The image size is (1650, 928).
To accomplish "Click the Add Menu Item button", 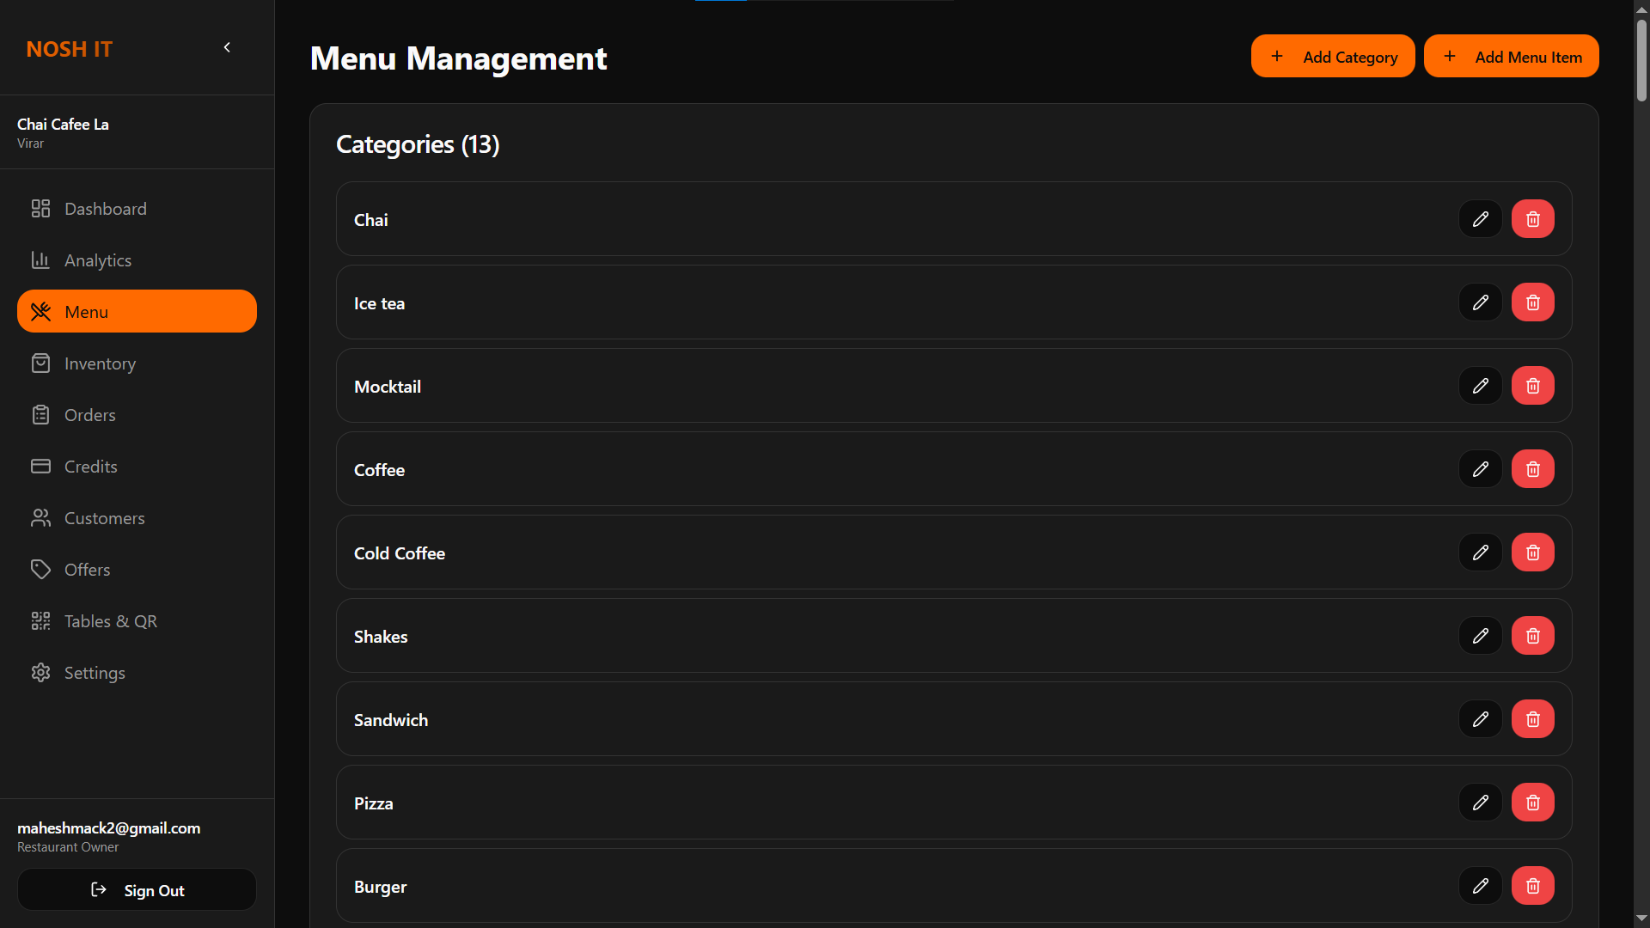I will coord(1512,56).
